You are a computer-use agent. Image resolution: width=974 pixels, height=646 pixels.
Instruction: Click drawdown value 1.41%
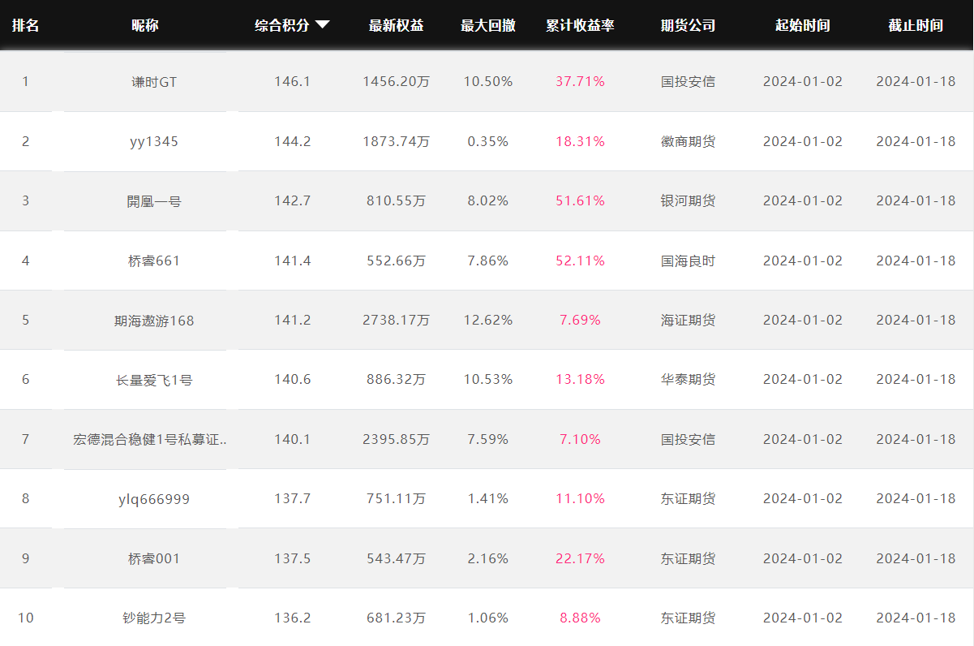pyautogui.click(x=488, y=498)
